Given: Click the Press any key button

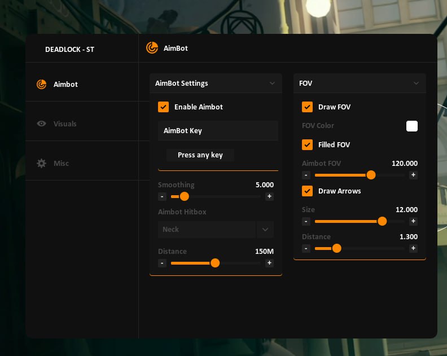Looking at the screenshot, I should [200, 155].
